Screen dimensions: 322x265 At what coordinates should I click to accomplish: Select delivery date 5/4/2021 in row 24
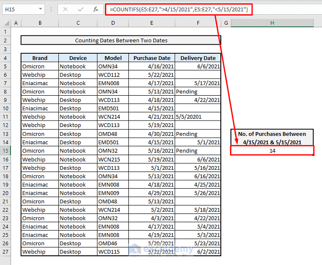[198, 227]
